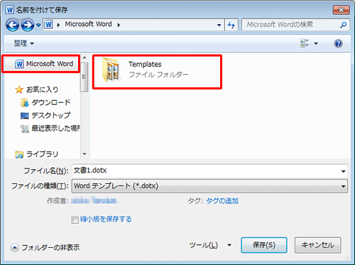Expand the chevron before Microsoft Word in address bar

[x=58, y=25]
